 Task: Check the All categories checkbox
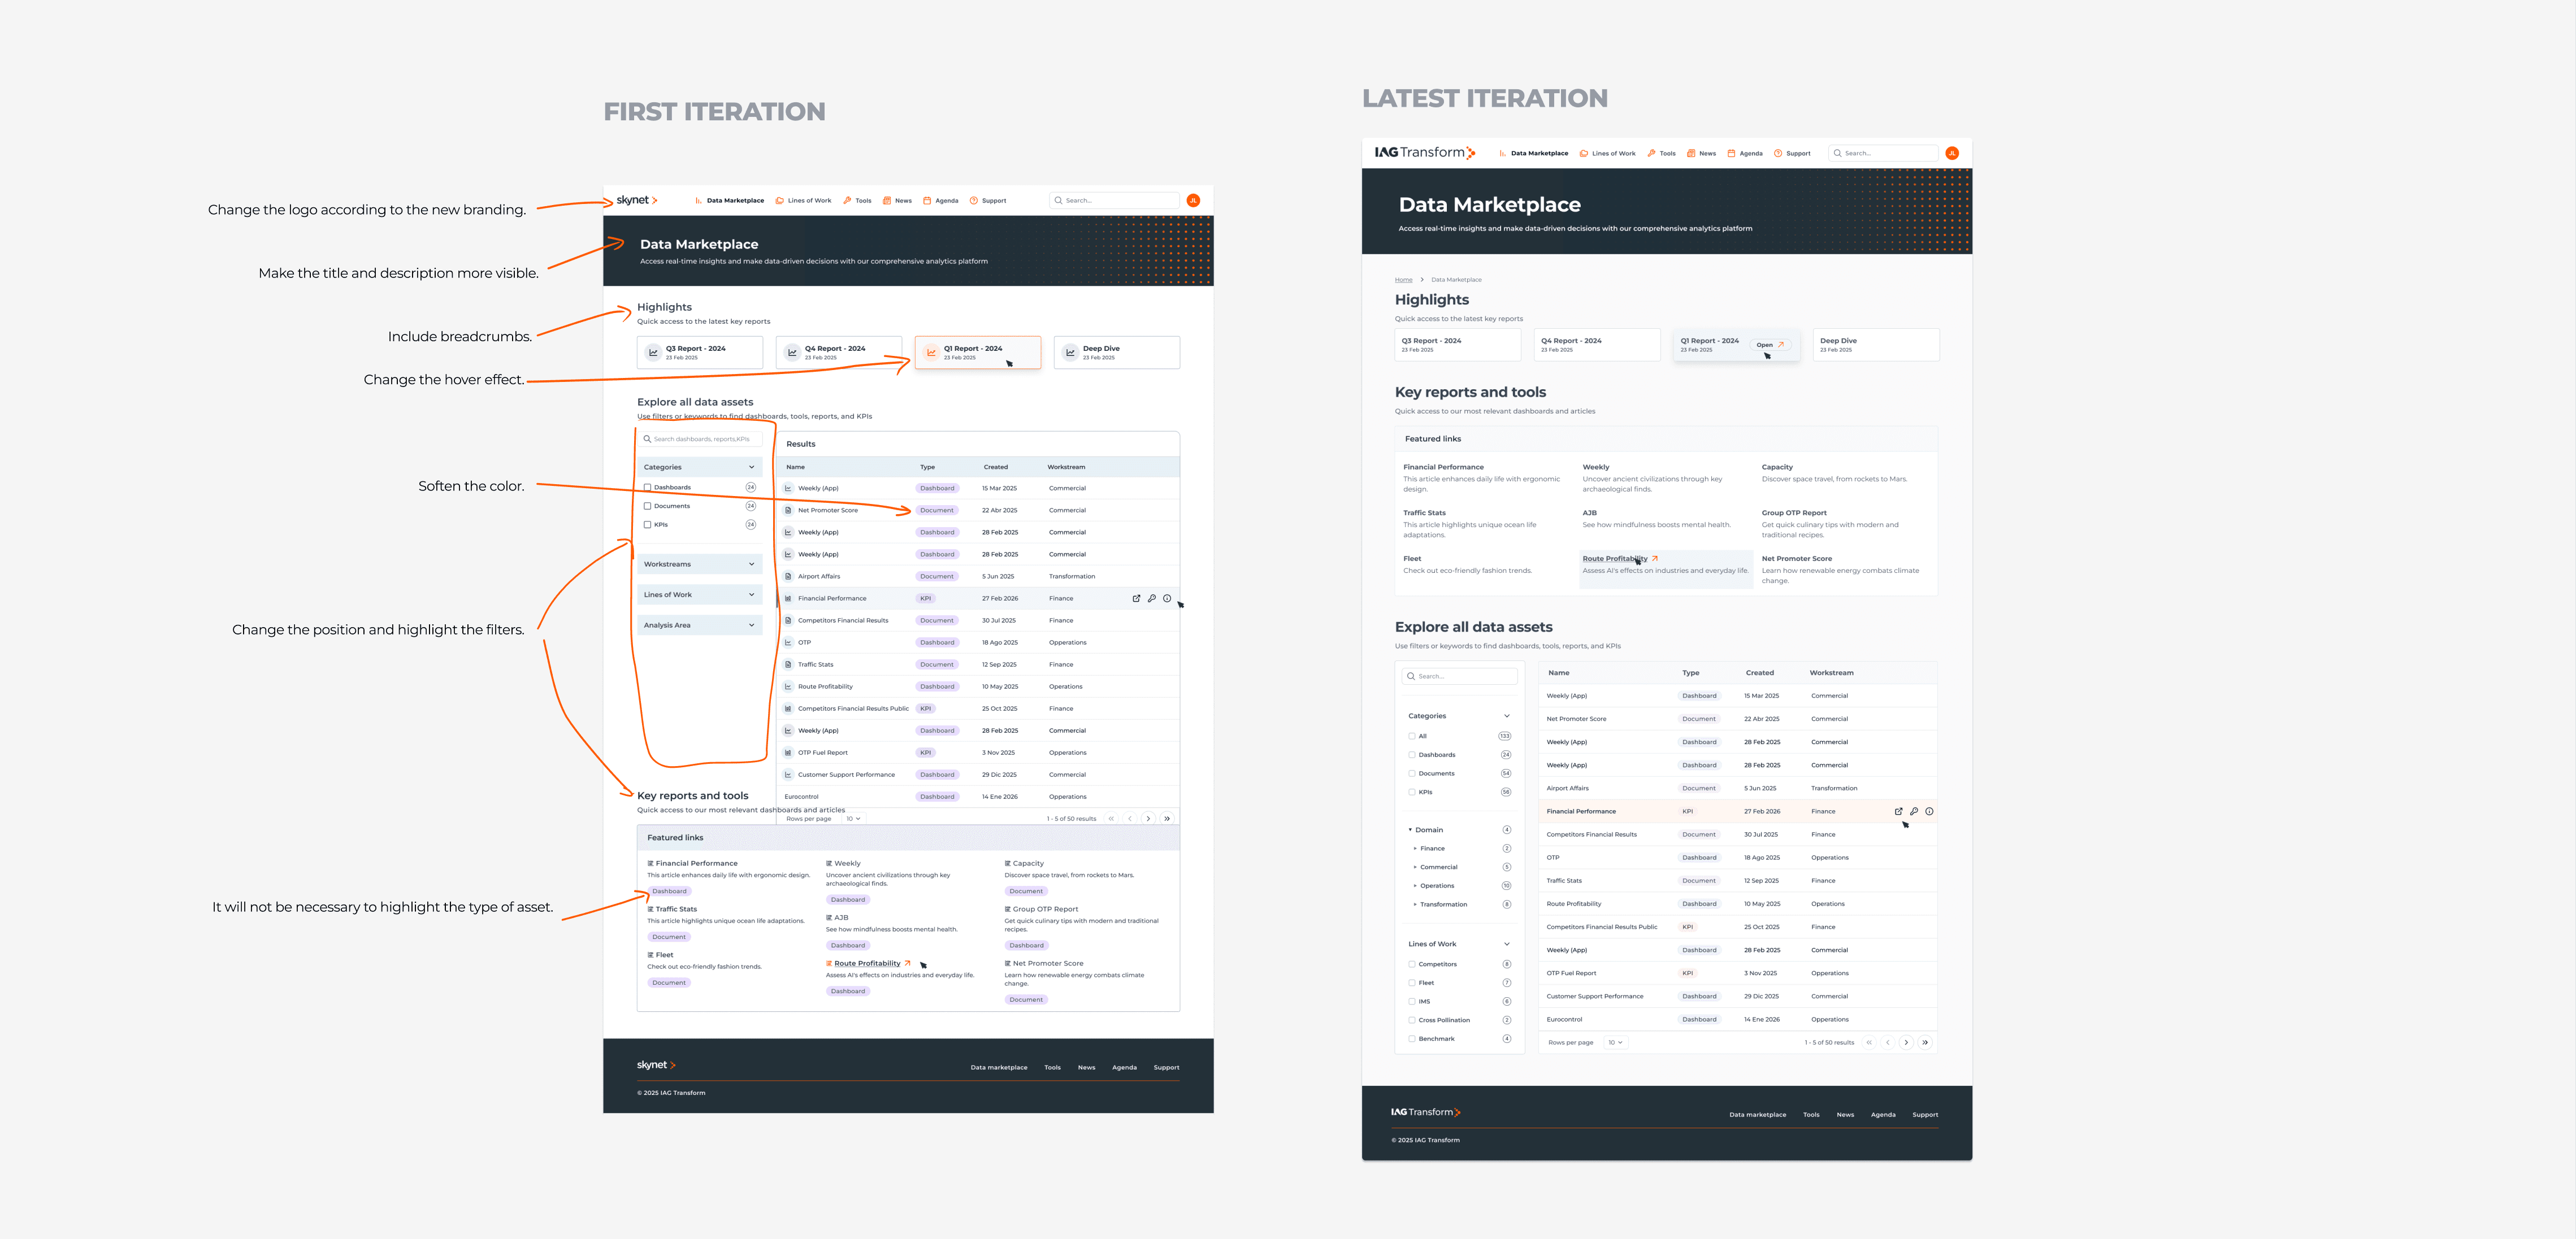point(1412,736)
